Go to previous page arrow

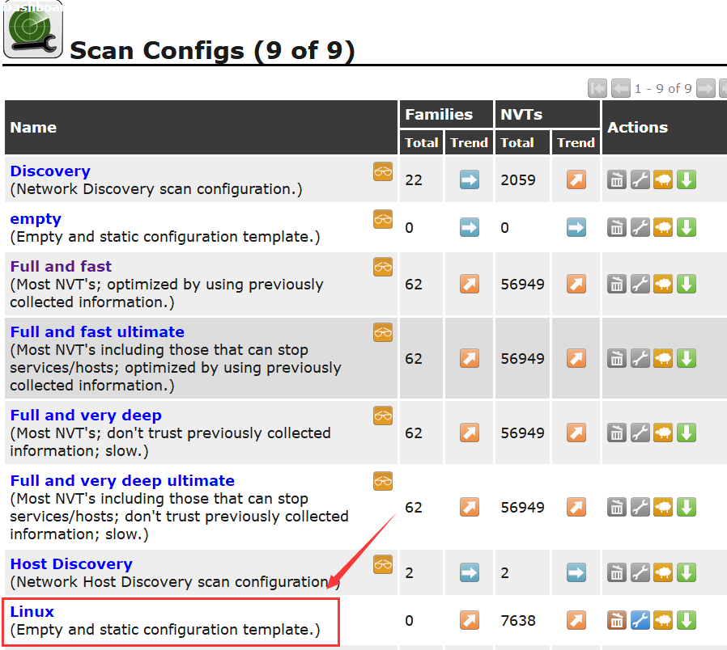tap(620, 88)
